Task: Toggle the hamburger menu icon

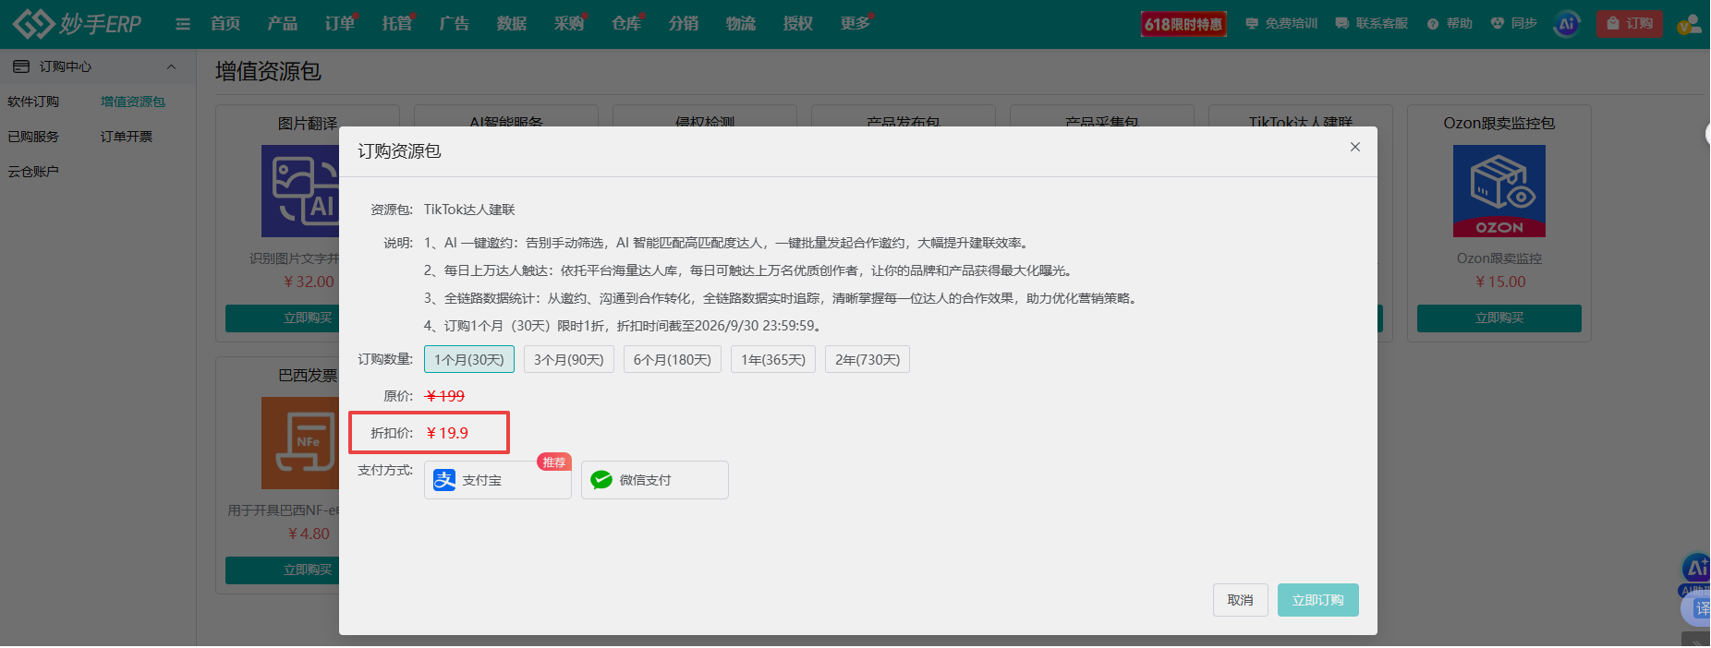Action: pos(183,24)
